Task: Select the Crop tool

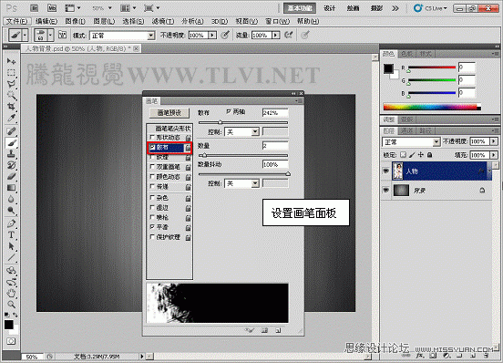Action: (x=11, y=106)
